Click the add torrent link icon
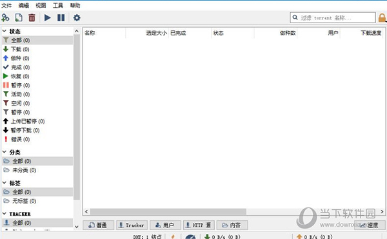Screen dimensions: 387x239 tap(5, 18)
